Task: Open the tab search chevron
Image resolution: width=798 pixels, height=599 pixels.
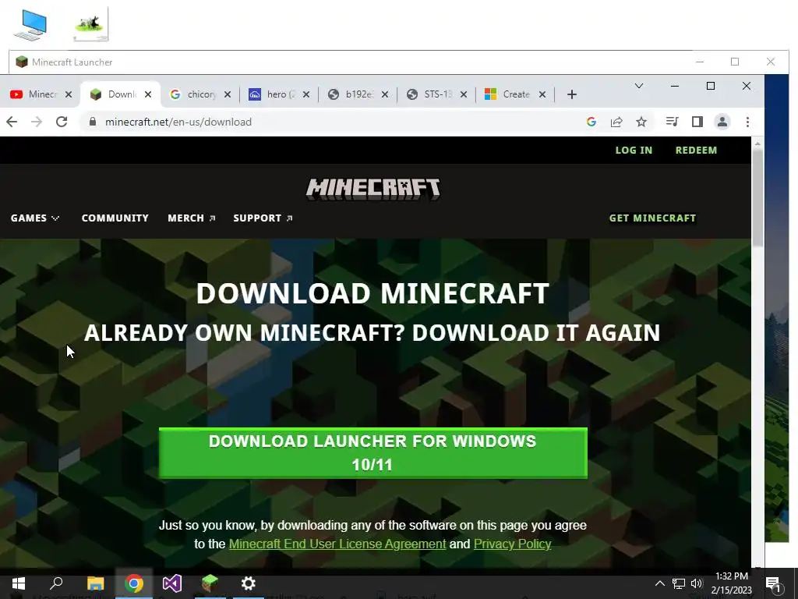Action: [639, 86]
